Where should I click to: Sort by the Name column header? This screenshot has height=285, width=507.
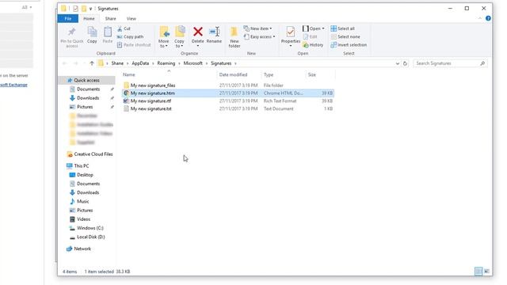169,74
